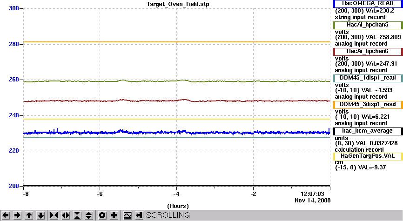
Task: Click the 260 y-axis tick label
Action: click(x=14, y=80)
